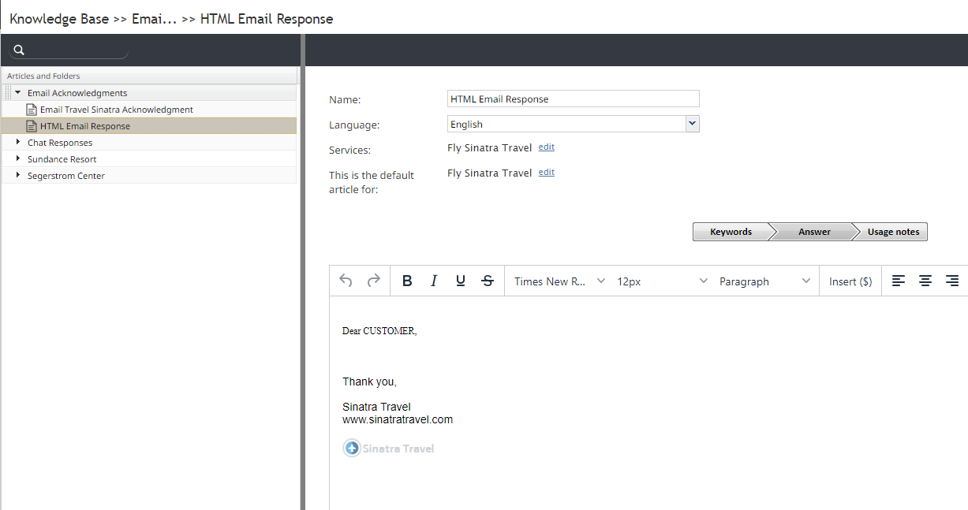
Task: Click the search magnifier icon
Action: 20,50
